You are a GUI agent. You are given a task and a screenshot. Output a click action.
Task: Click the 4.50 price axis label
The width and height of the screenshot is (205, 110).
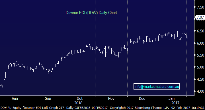point(200,79)
